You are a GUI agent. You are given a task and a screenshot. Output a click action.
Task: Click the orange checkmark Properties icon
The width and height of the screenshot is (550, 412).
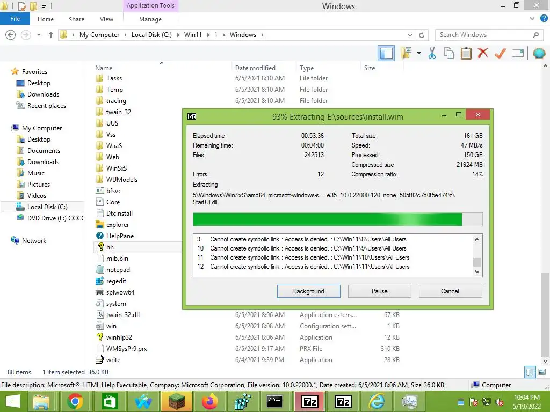coord(500,53)
